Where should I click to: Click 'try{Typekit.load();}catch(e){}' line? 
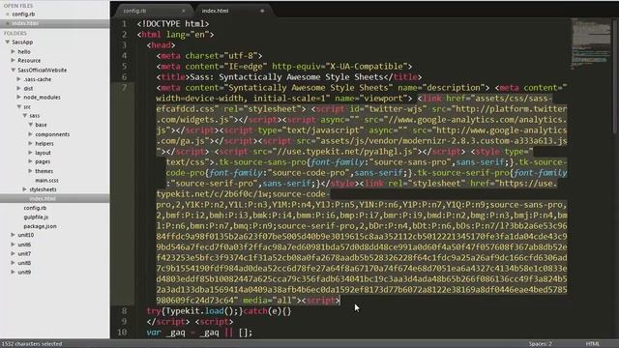219,311
